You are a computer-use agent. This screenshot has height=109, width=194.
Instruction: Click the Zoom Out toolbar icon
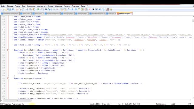57,9
